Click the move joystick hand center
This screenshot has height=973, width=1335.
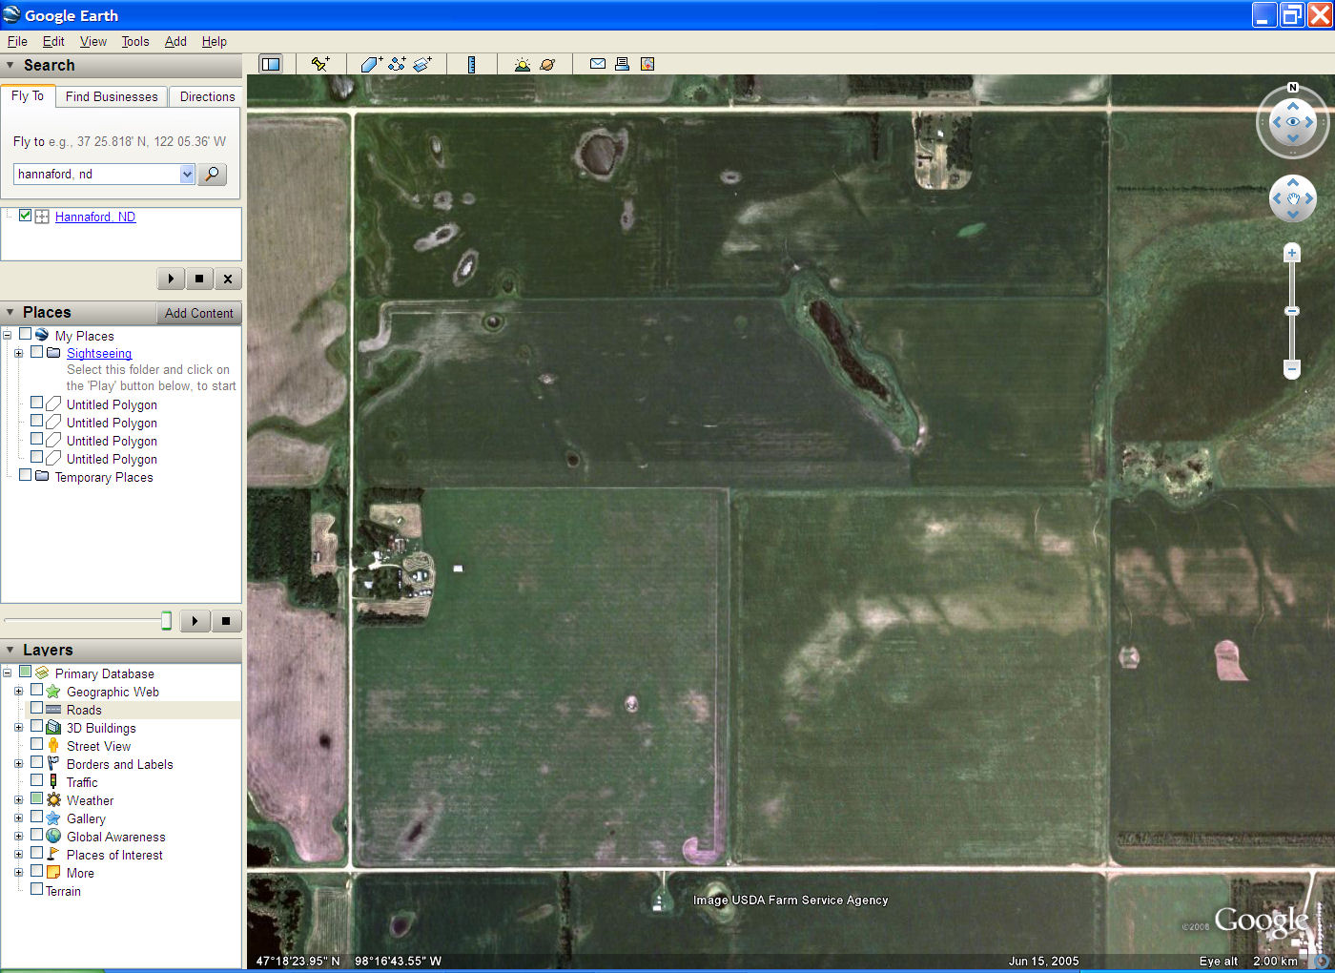point(1293,199)
